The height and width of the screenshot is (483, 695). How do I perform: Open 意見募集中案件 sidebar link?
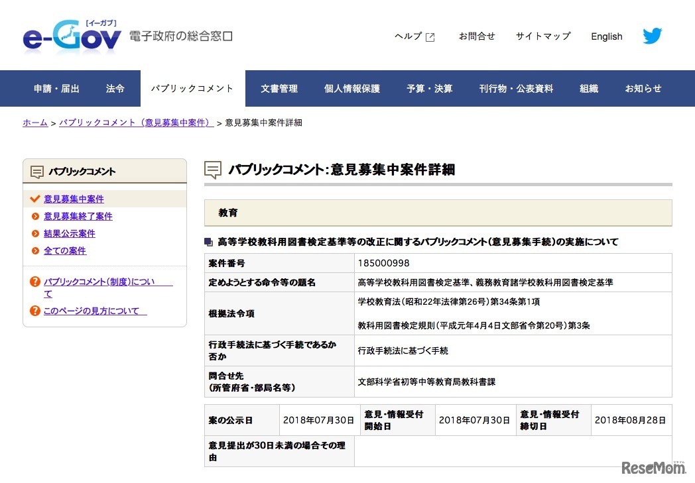point(74,199)
